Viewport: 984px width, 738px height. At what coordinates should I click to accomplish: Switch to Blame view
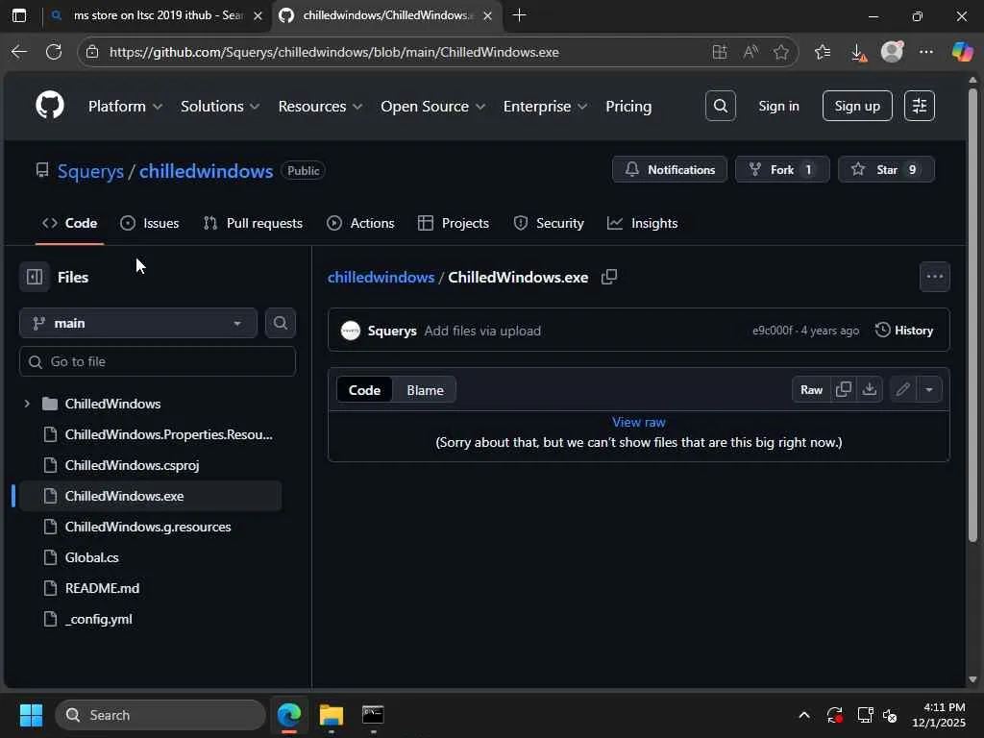coord(425,390)
